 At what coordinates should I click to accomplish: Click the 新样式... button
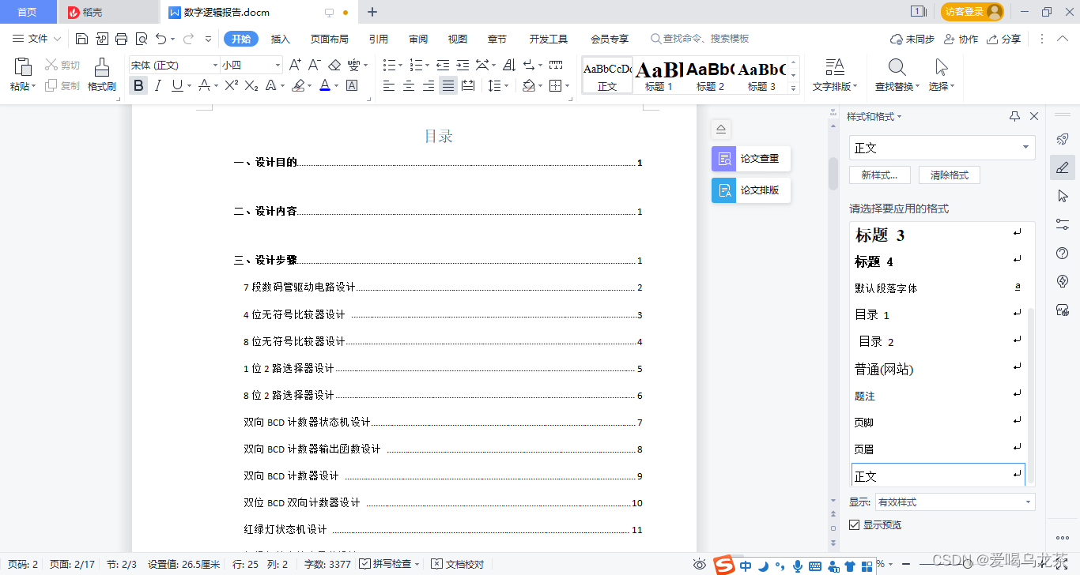[879, 175]
